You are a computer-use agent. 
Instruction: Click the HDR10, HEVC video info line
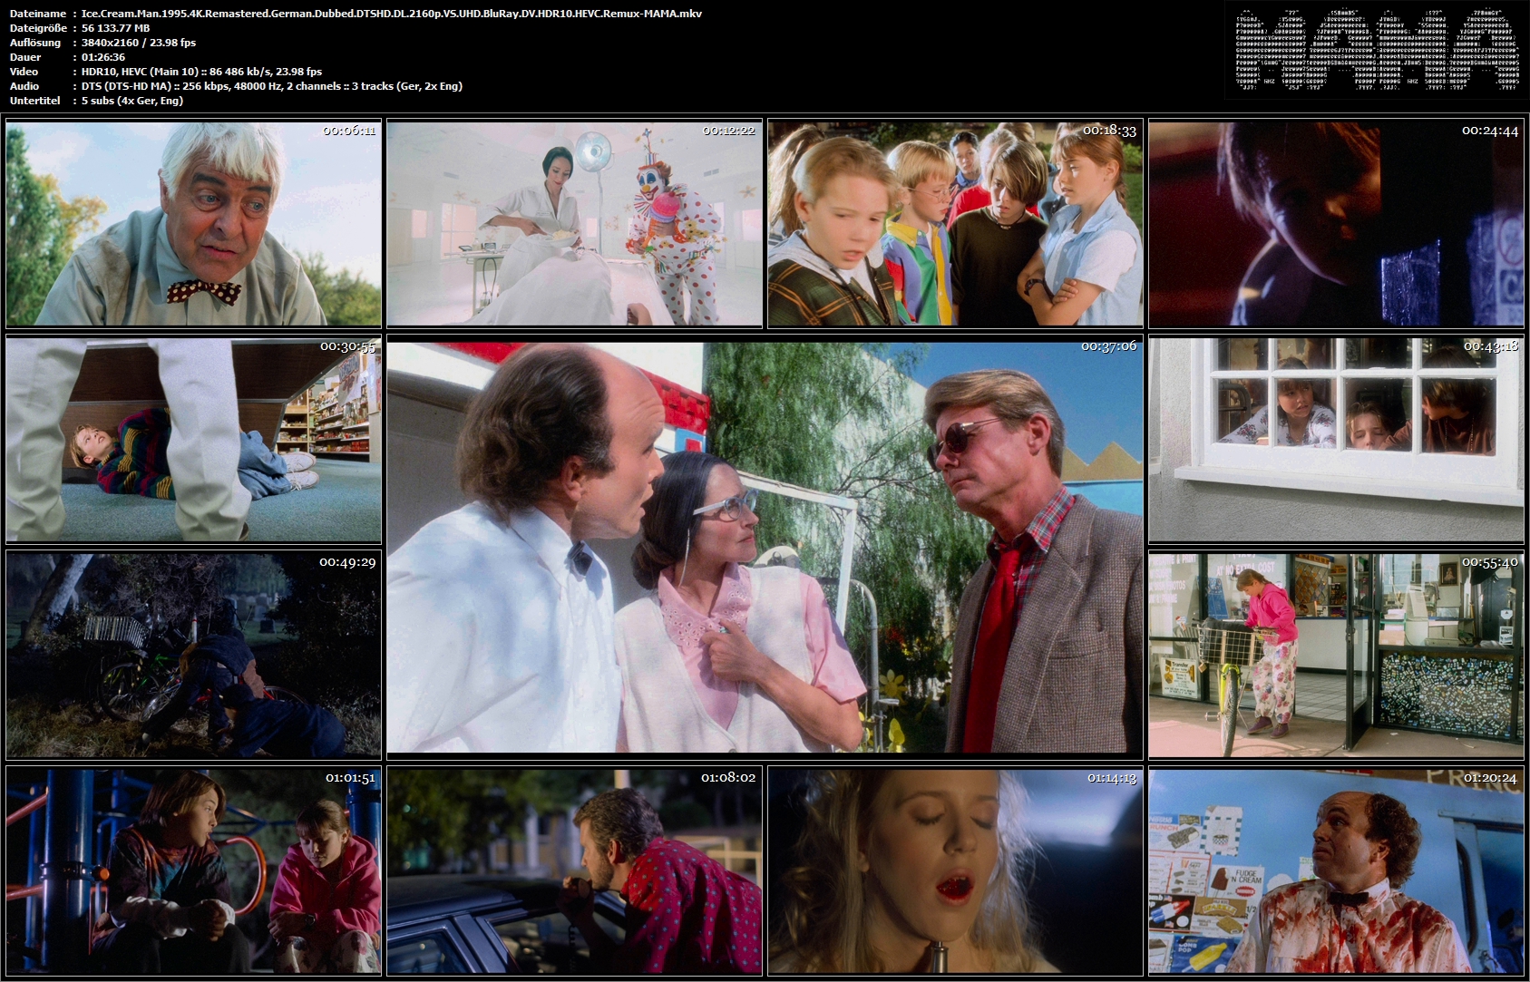click(x=202, y=72)
